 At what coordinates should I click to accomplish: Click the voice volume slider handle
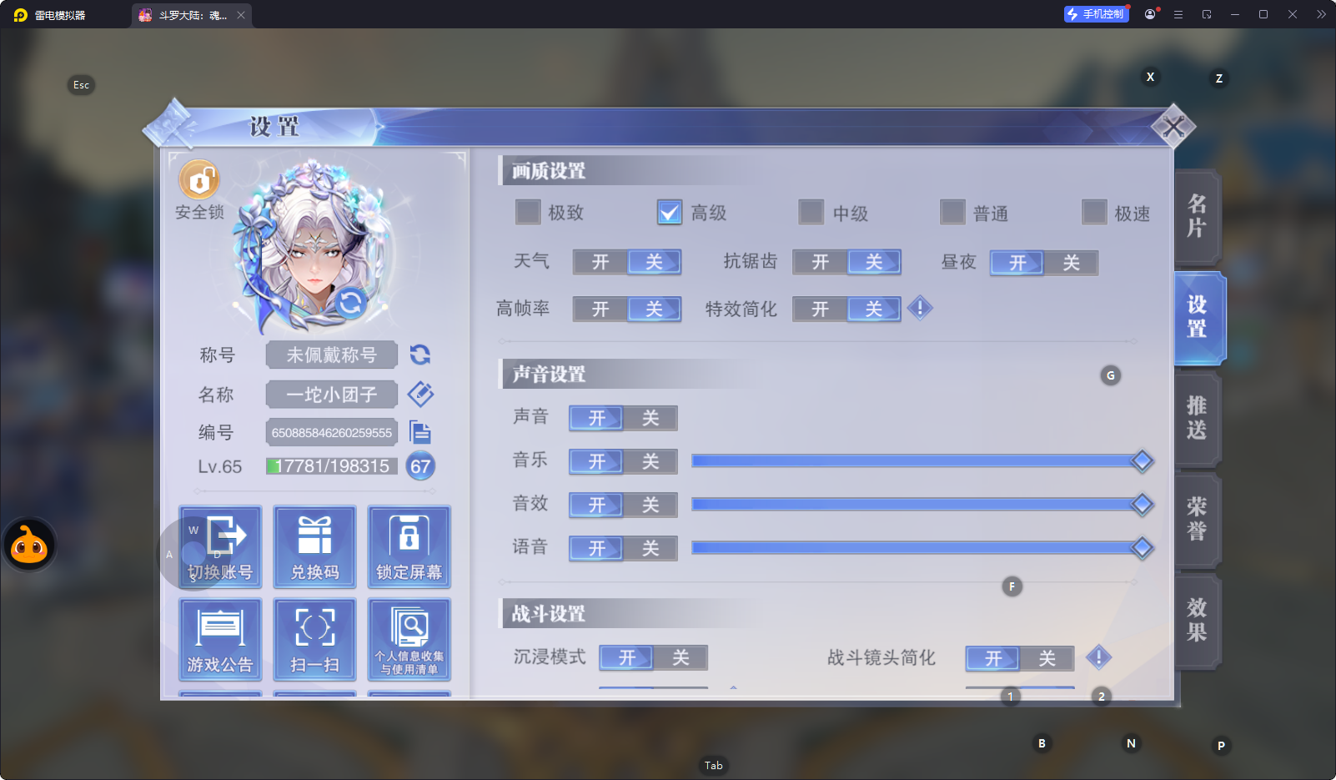tap(1142, 547)
